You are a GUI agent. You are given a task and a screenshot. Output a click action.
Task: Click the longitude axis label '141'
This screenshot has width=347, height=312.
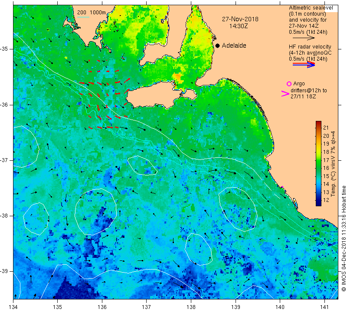point(324,307)
